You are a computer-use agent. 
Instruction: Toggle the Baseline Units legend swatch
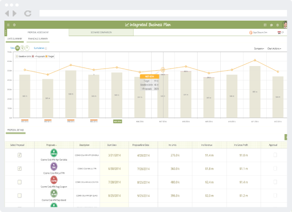17,56
